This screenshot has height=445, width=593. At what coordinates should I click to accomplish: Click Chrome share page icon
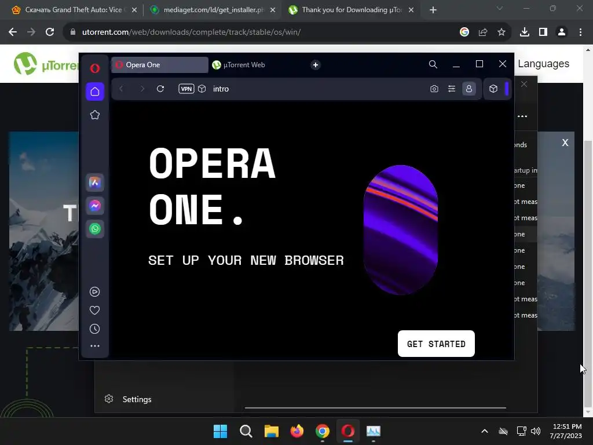point(483,32)
